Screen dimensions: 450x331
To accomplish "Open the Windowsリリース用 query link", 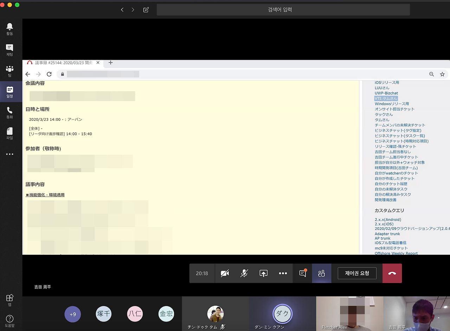I will point(392,104).
